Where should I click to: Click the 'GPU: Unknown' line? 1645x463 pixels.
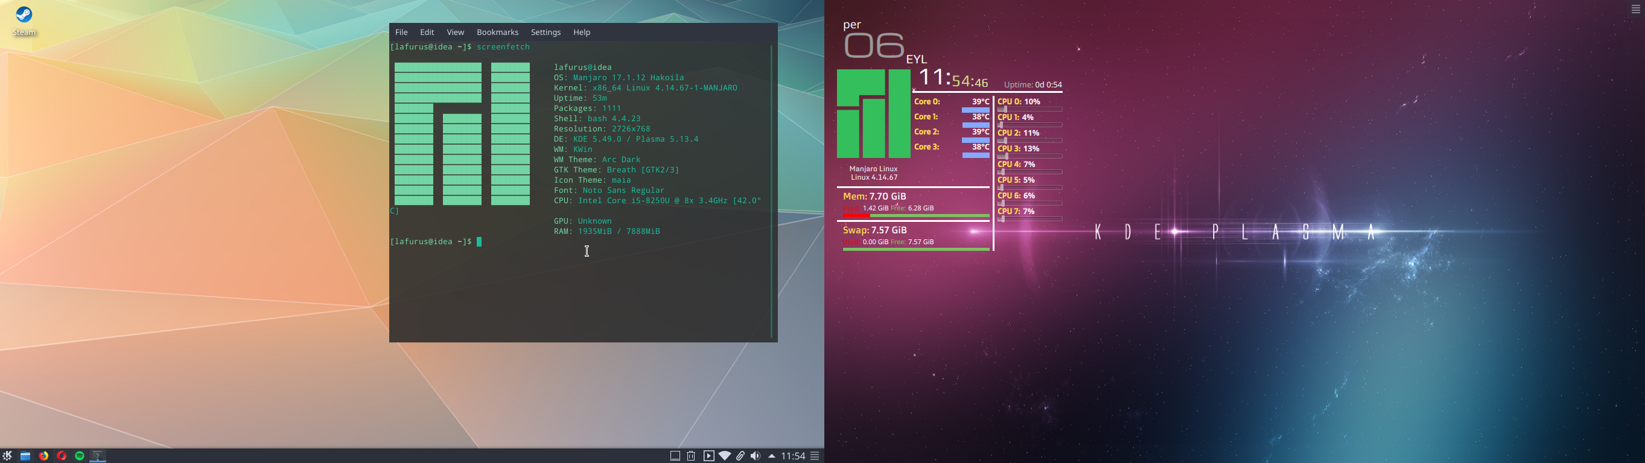[x=582, y=221]
